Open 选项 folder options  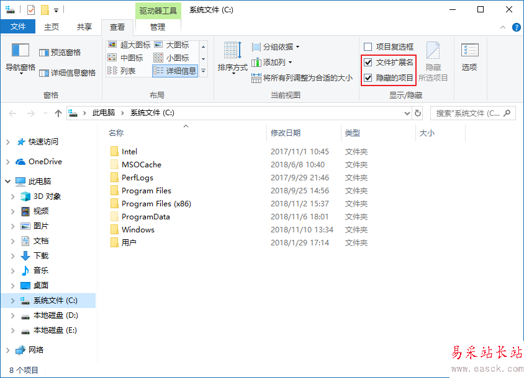(469, 57)
